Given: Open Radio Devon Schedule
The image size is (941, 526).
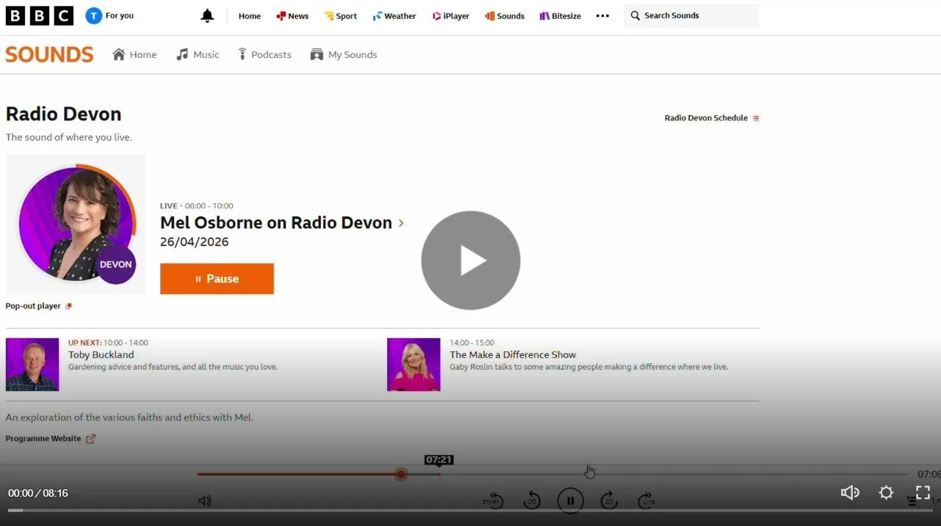Looking at the screenshot, I should click(x=712, y=117).
